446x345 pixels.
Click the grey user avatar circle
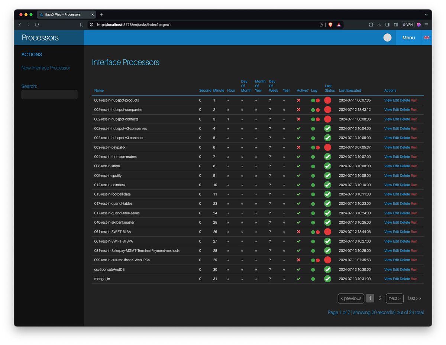pos(387,37)
